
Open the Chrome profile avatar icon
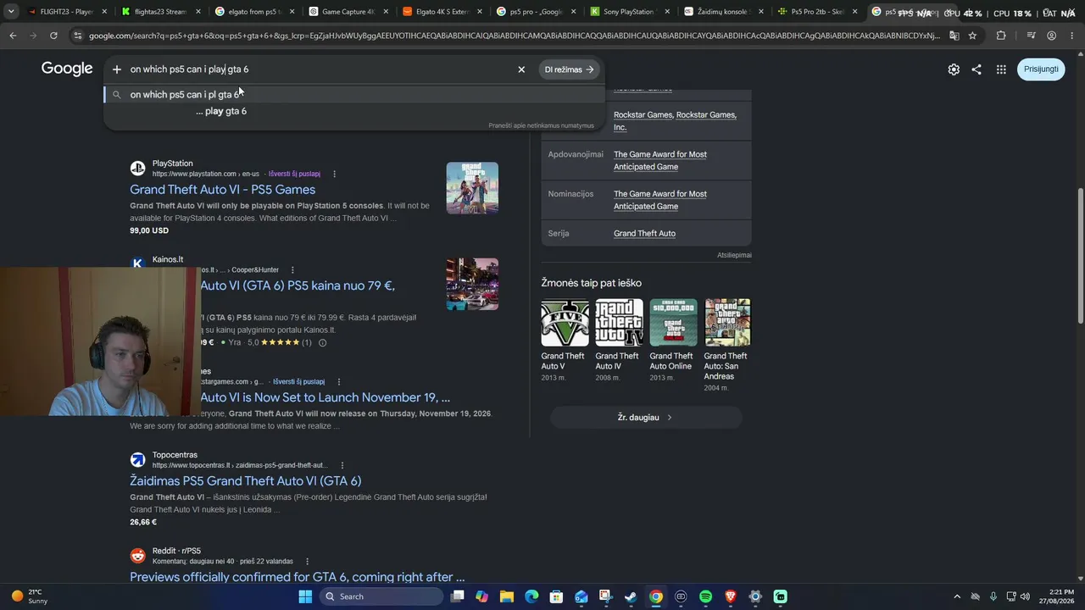pos(1051,36)
